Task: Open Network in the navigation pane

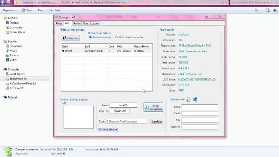Action: pyautogui.click(x=13, y=97)
